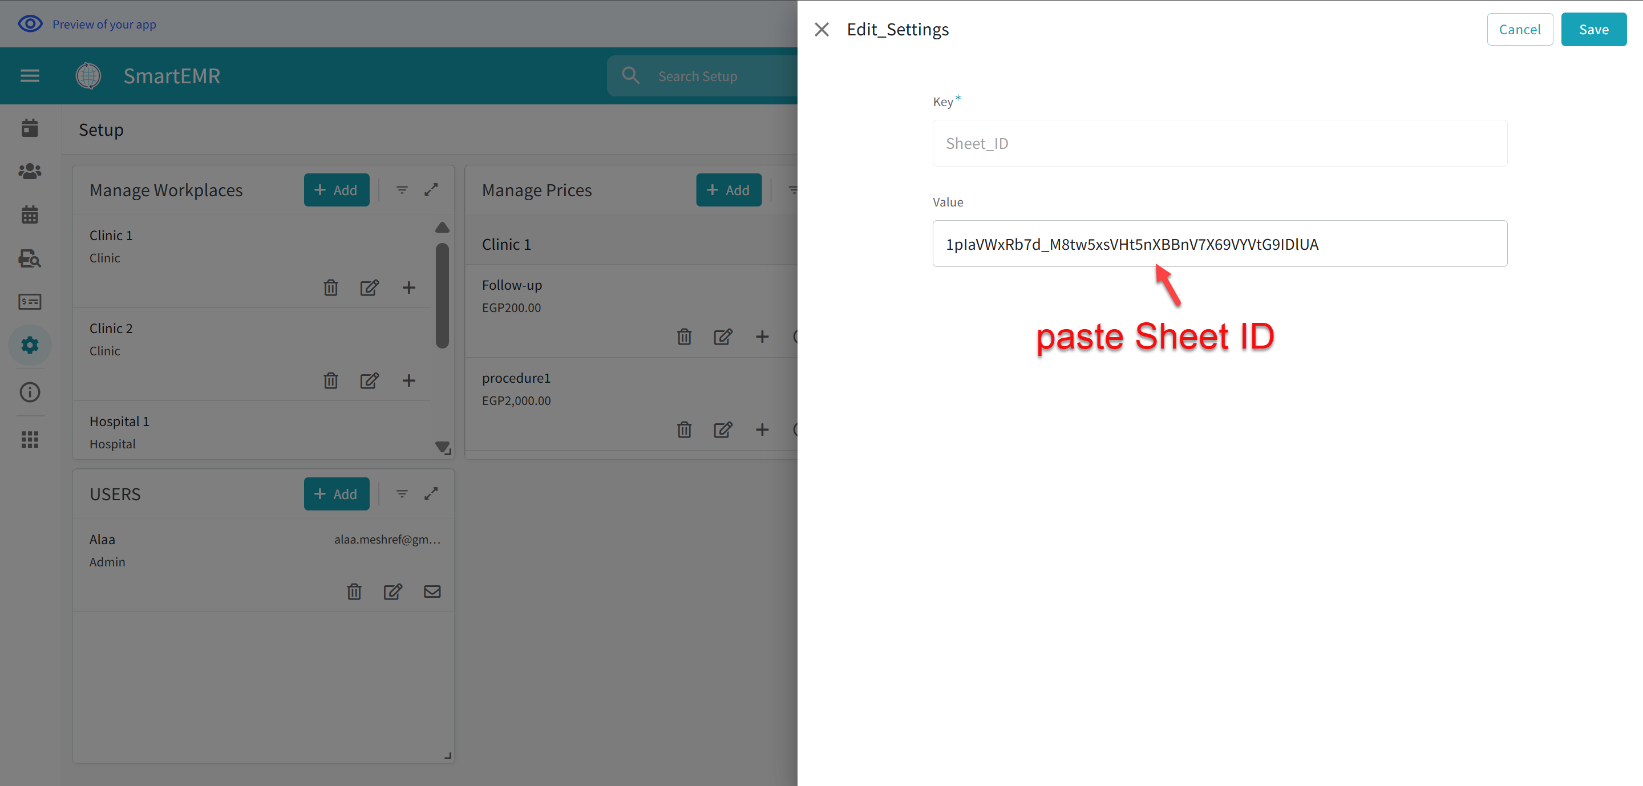
Task: Open the filter options on Manage Workplaces
Action: point(402,189)
